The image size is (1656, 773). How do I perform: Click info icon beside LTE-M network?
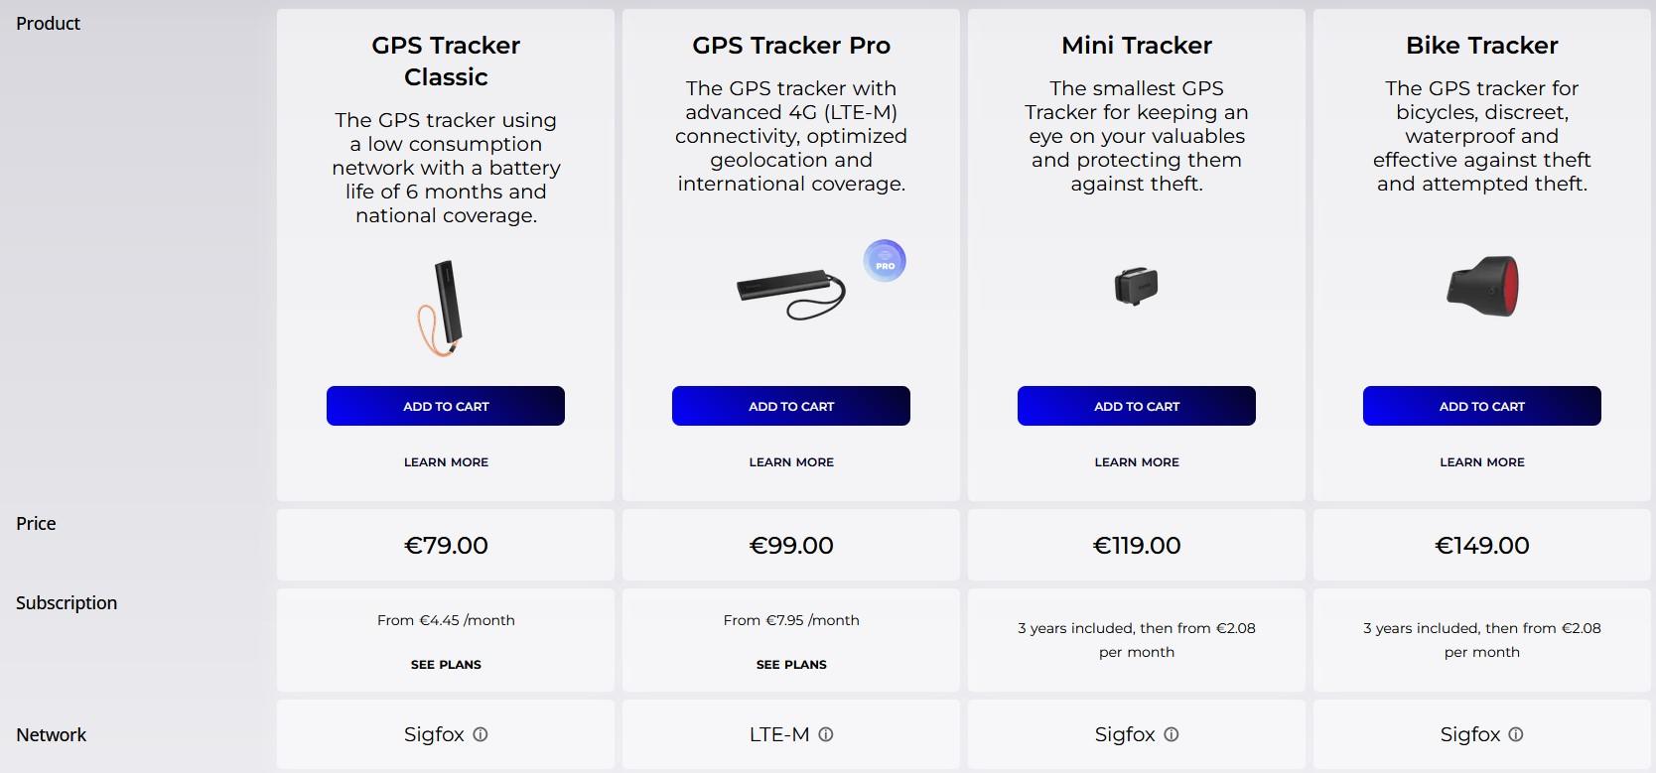pyautogui.click(x=825, y=734)
